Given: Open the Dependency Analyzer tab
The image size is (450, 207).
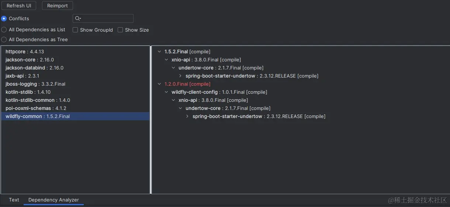Looking at the screenshot, I should tap(53, 200).
